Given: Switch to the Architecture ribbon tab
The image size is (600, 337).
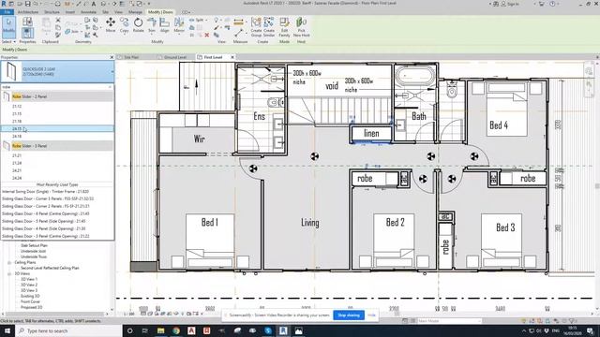Looking at the screenshot, I should tap(28, 12).
